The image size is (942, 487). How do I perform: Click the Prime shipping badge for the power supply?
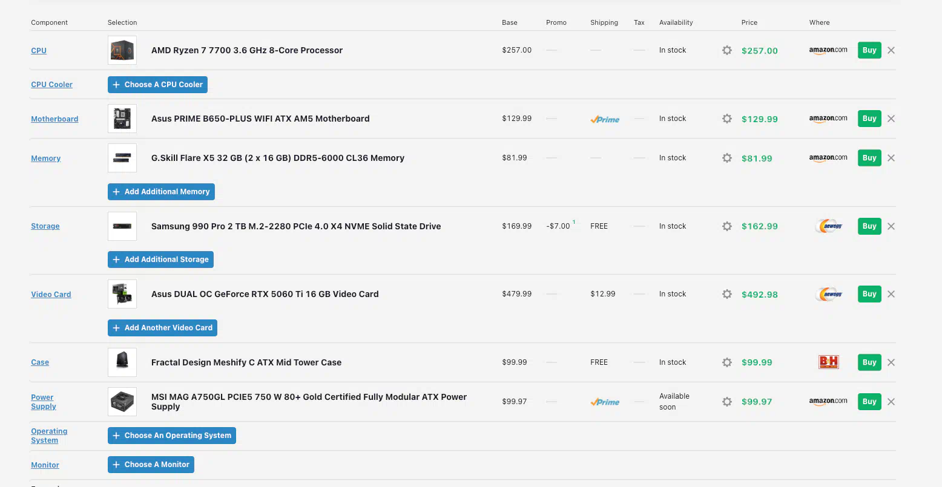click(x=605, y=402)
